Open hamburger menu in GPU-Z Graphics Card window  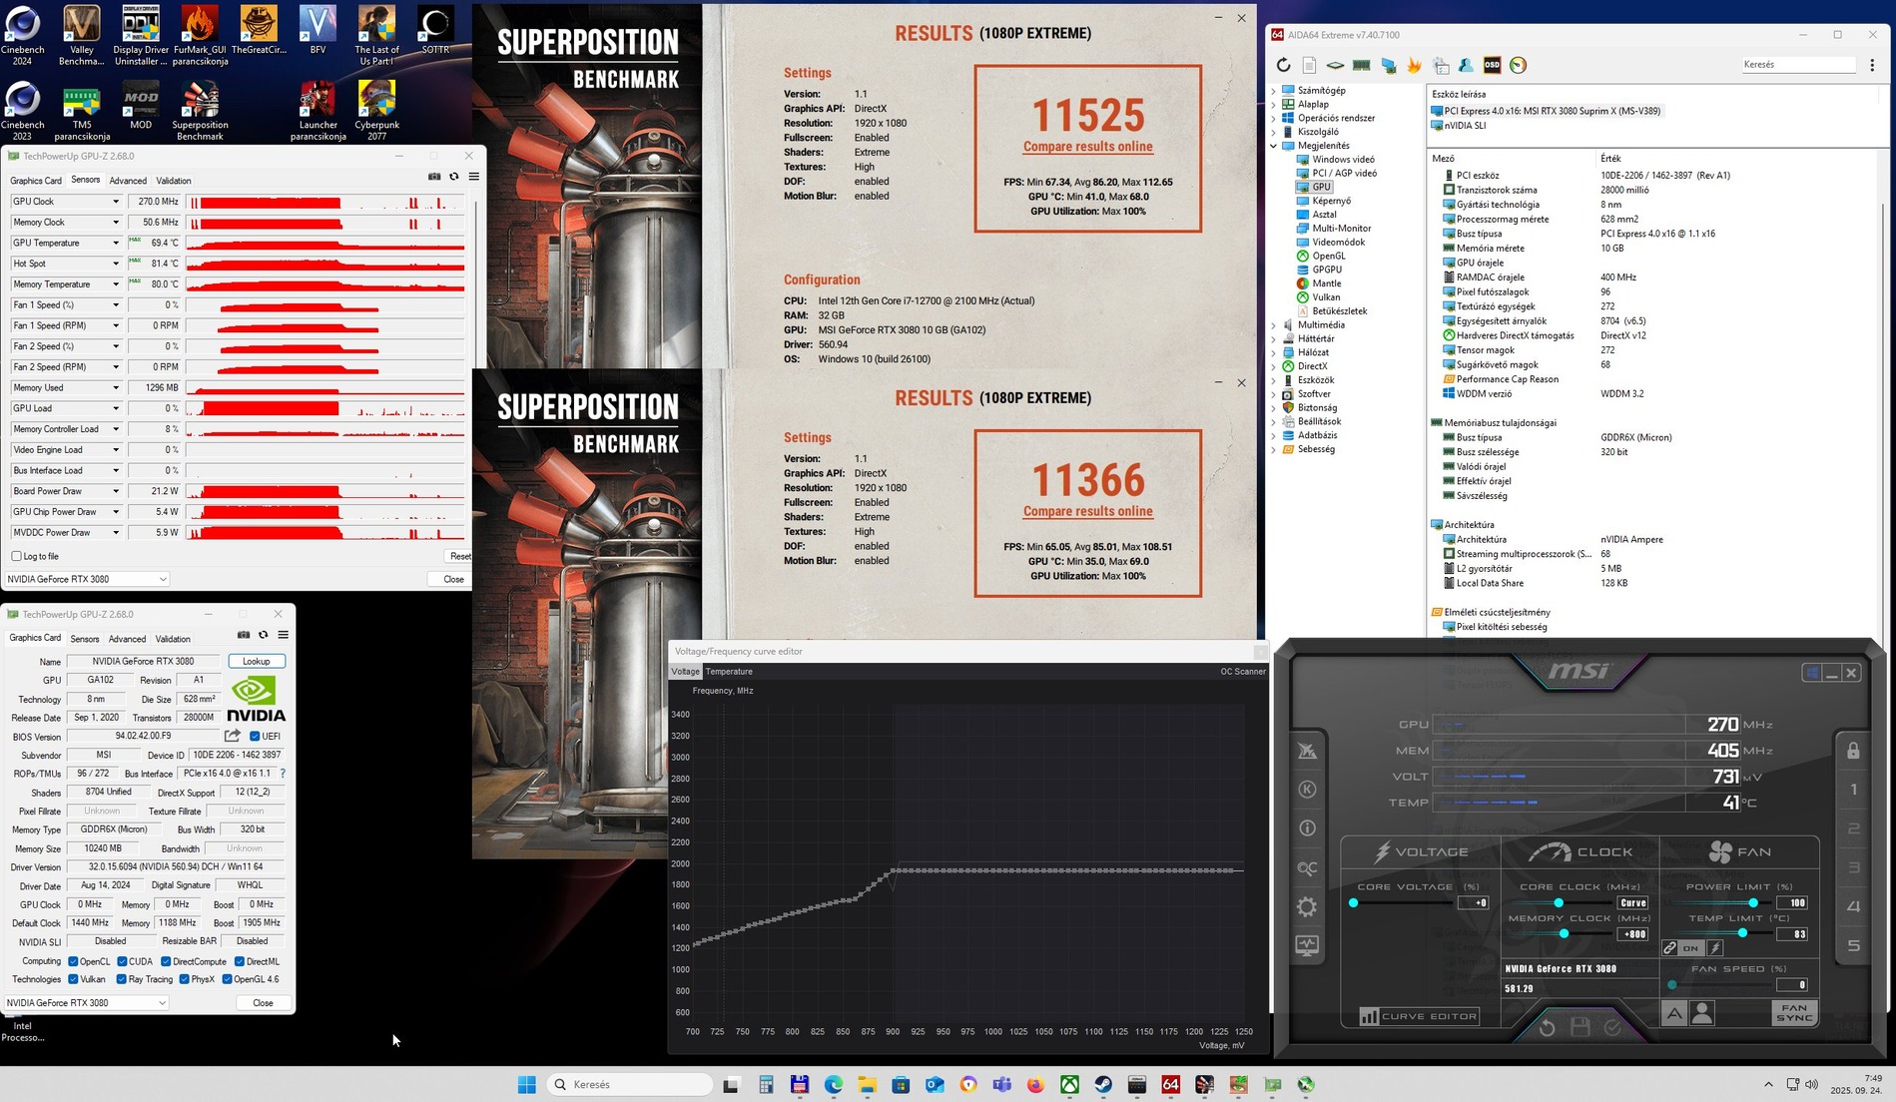coord(284,635)
